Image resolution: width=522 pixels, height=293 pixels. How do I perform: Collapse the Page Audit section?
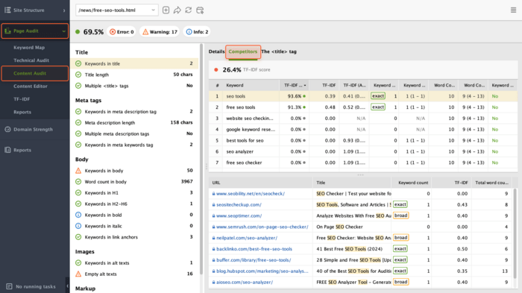[63, 31]
